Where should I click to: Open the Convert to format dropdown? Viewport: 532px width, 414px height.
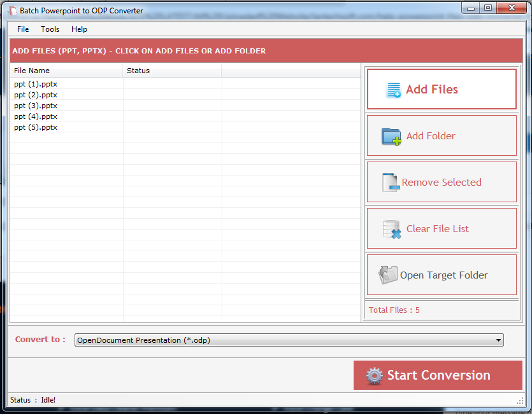[x=289, y=340]
